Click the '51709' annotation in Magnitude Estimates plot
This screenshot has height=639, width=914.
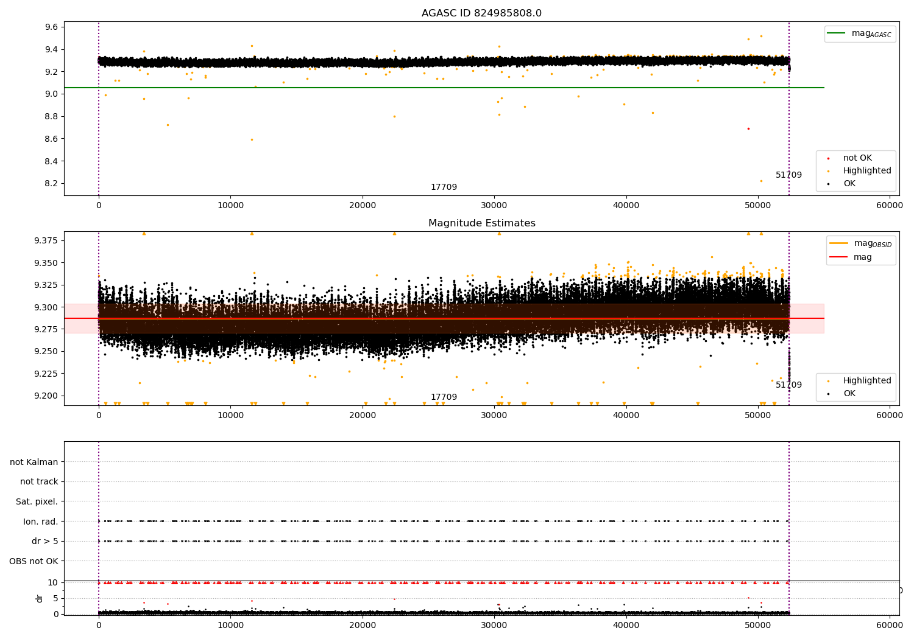[788, 385]
